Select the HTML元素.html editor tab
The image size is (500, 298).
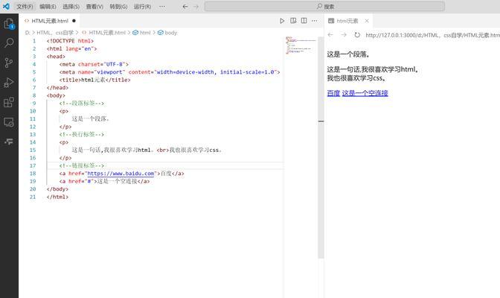coord(49,21)
